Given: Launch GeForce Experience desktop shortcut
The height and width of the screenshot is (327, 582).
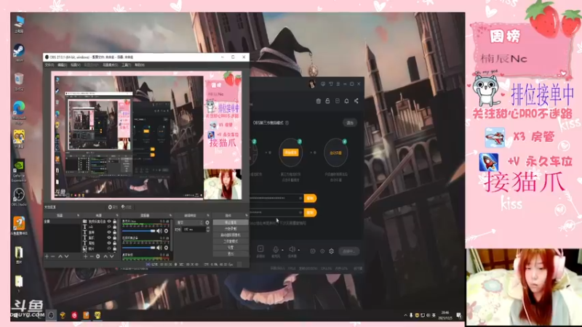Looking at the screenshot, I should [19, 171].
